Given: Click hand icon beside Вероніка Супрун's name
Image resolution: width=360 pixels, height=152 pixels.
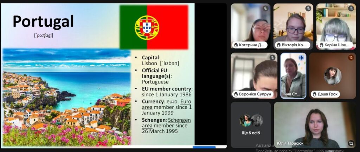Looking at the screenshot, I should [236, 94].
